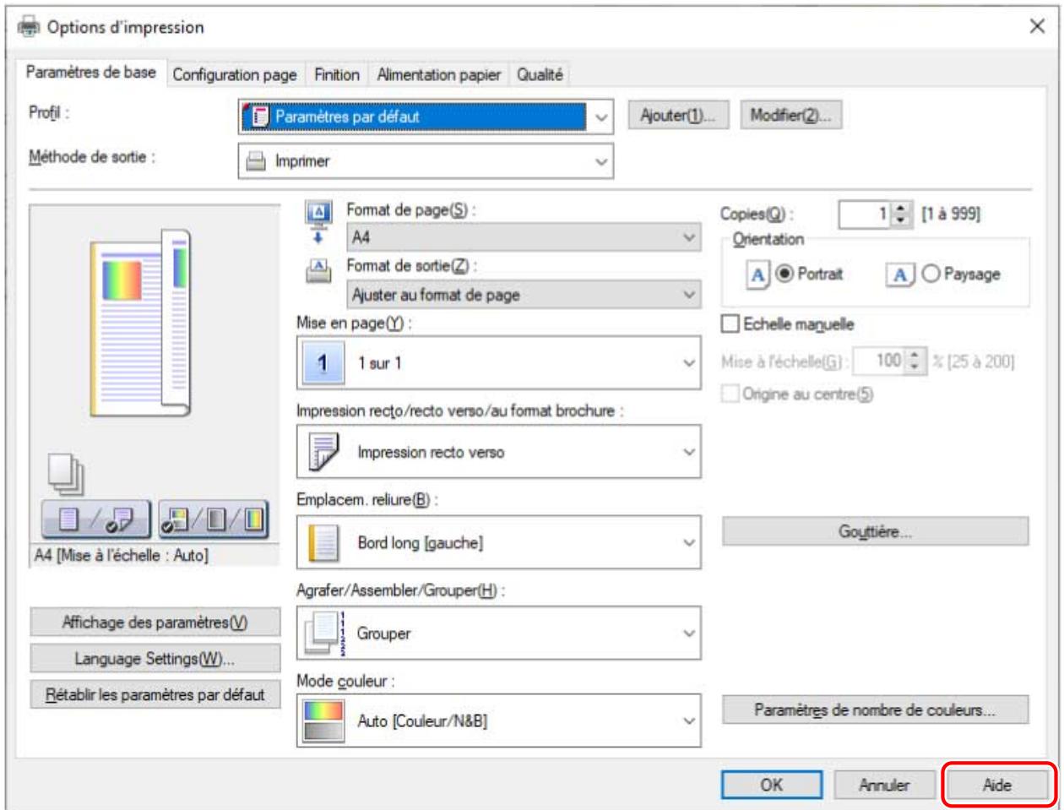
Task: Toggle one-sided/two-sided preview button
Action: pyautogui.click(x=96, y=519)
